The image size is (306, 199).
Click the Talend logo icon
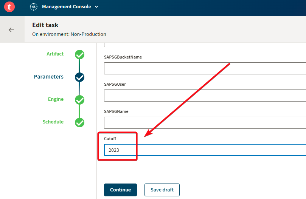point(9,7)
